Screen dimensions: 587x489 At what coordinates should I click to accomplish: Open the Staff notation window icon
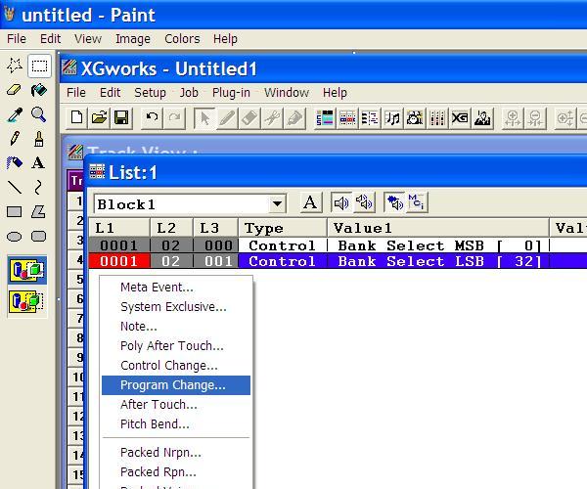[392, 118]
